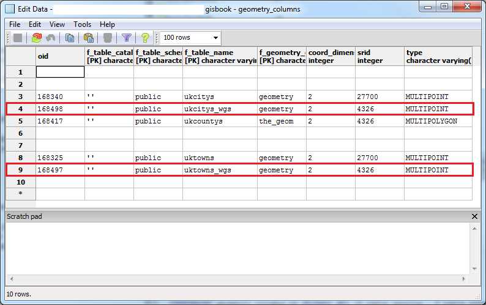Viewport: 486px width, 305px height.
Task: Click the public schema cell for ukcountys
Action: (x=158, y=121)
